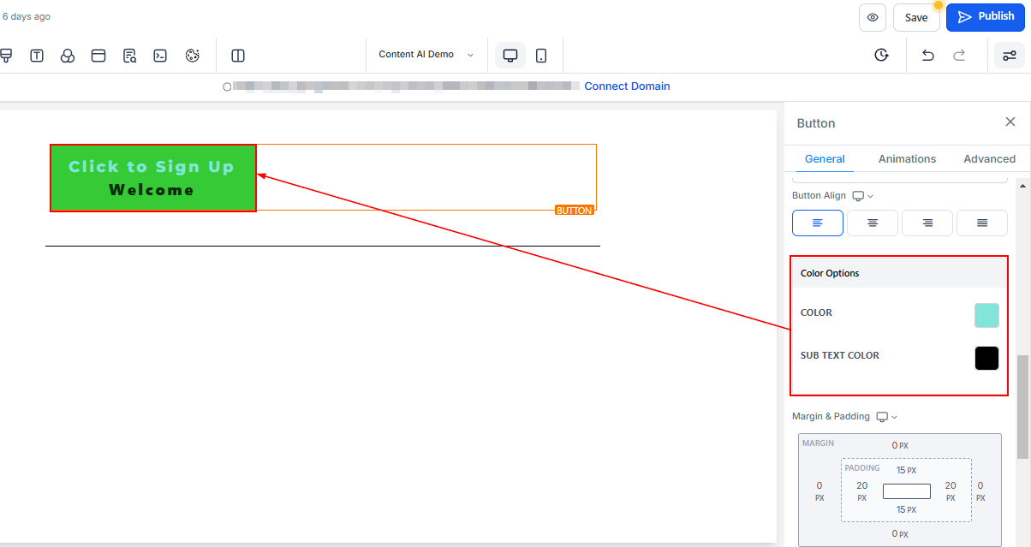1031x547 pixels.
Task: Expand Margin & Padding device selector
Action: (x=887, y=417)
